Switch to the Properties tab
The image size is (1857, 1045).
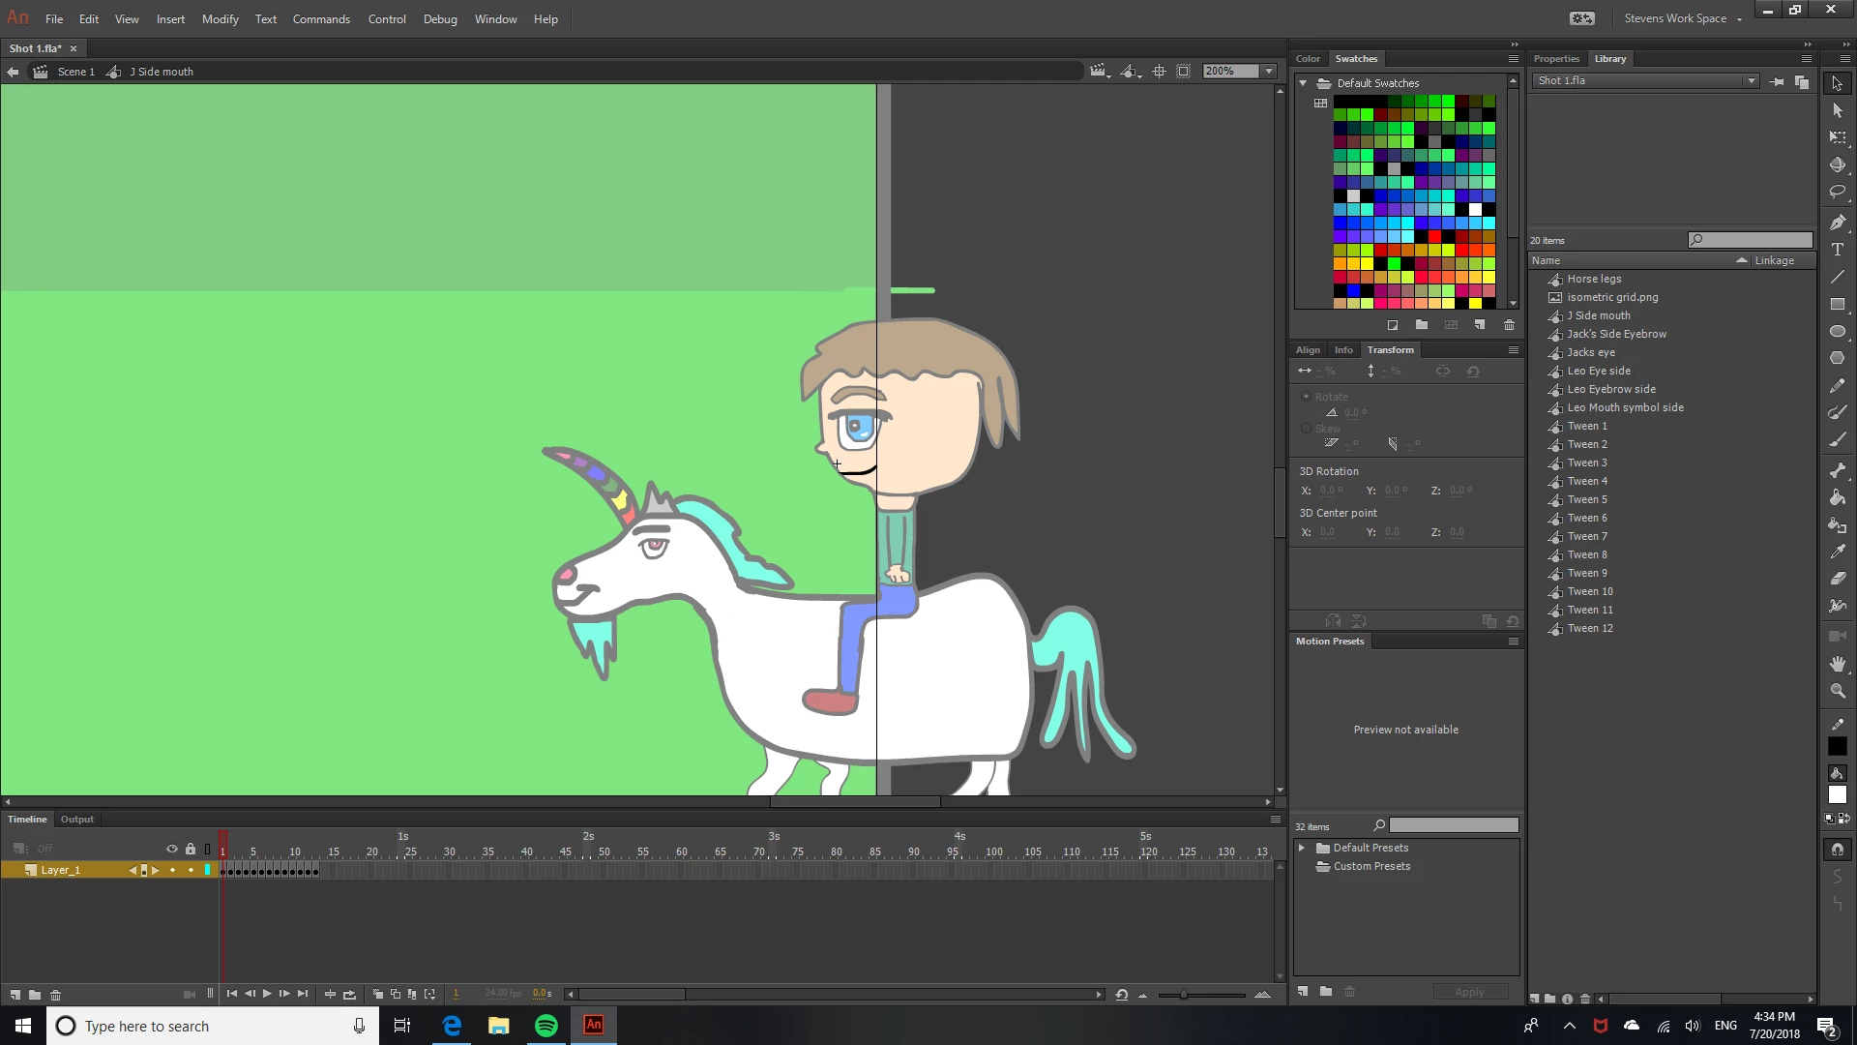pyautogui.click(x=1556, y=58)
